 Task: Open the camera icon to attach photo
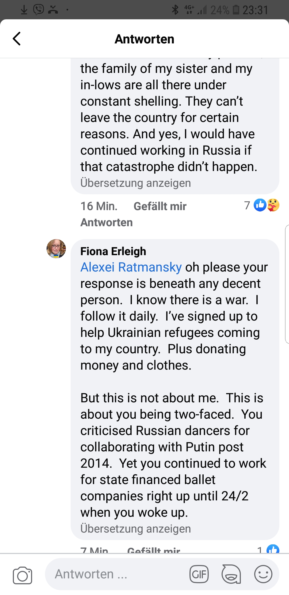pos(22,575)
